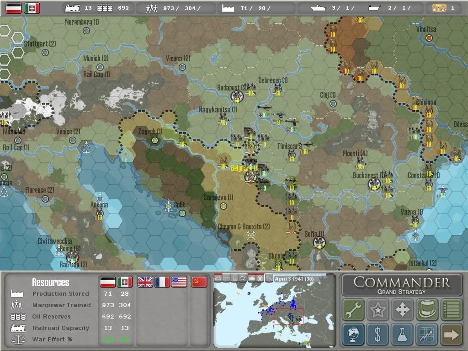
Task: Select France flag in Resources panel
Action: [162, 282]
